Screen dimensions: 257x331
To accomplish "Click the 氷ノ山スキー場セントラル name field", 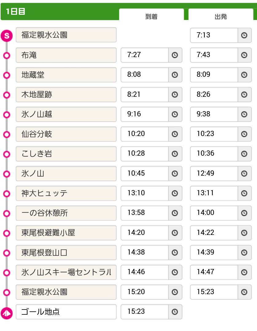I will pyautogui.click(x=66, y=272).
